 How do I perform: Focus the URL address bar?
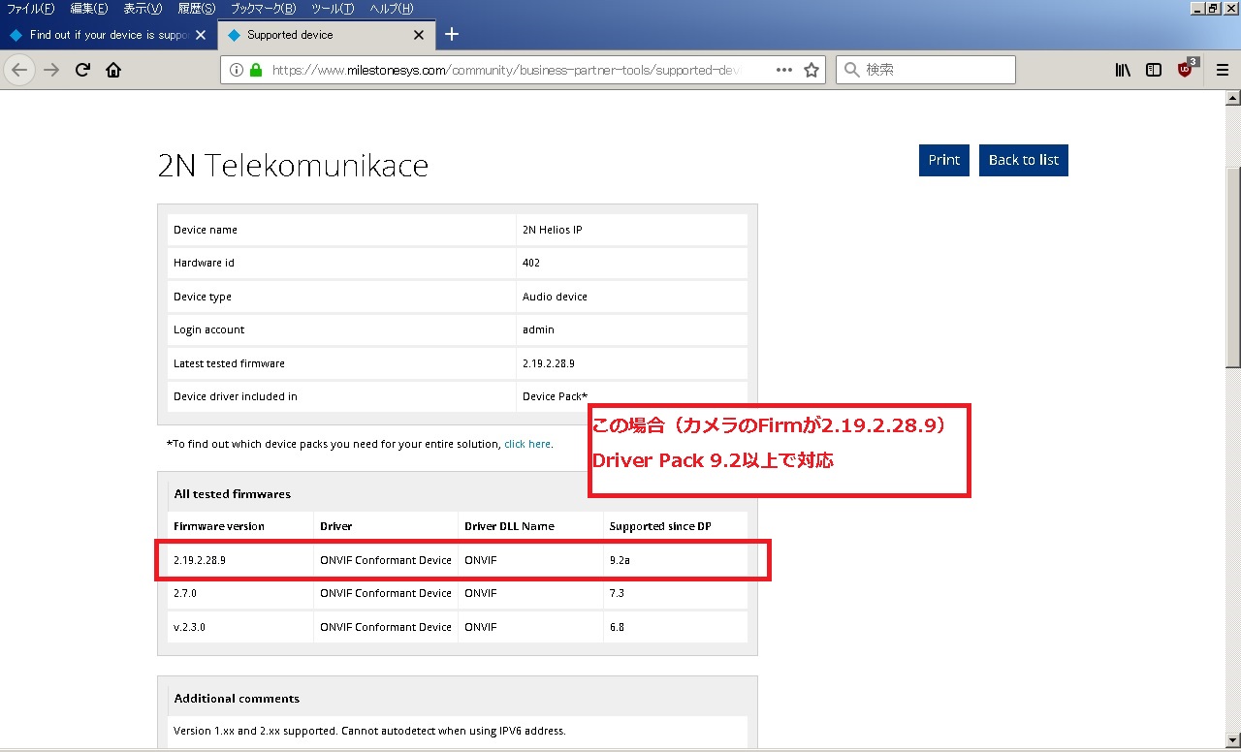pos(522,70)
